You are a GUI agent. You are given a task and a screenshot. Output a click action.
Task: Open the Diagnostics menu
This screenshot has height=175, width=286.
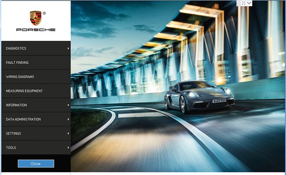(x=36, y=48)
